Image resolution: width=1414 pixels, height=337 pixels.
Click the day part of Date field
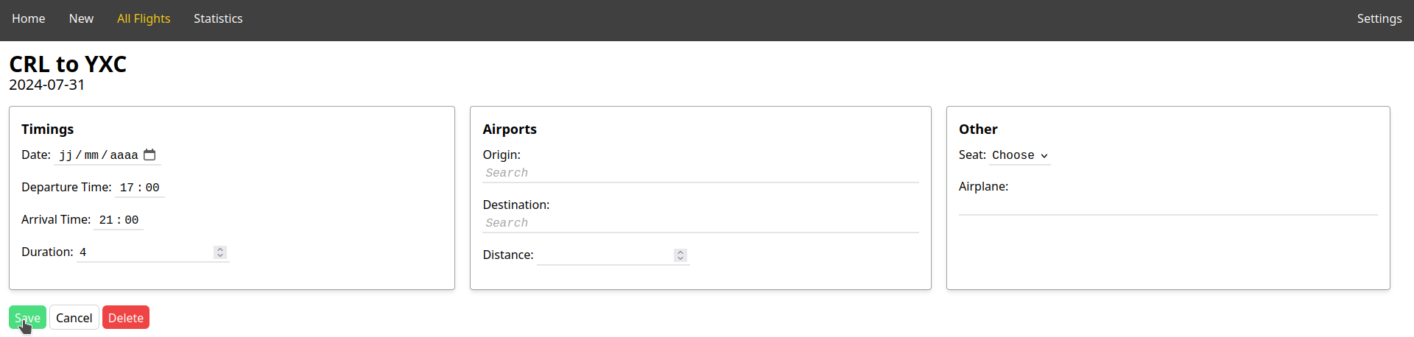[x=66, y=155]
